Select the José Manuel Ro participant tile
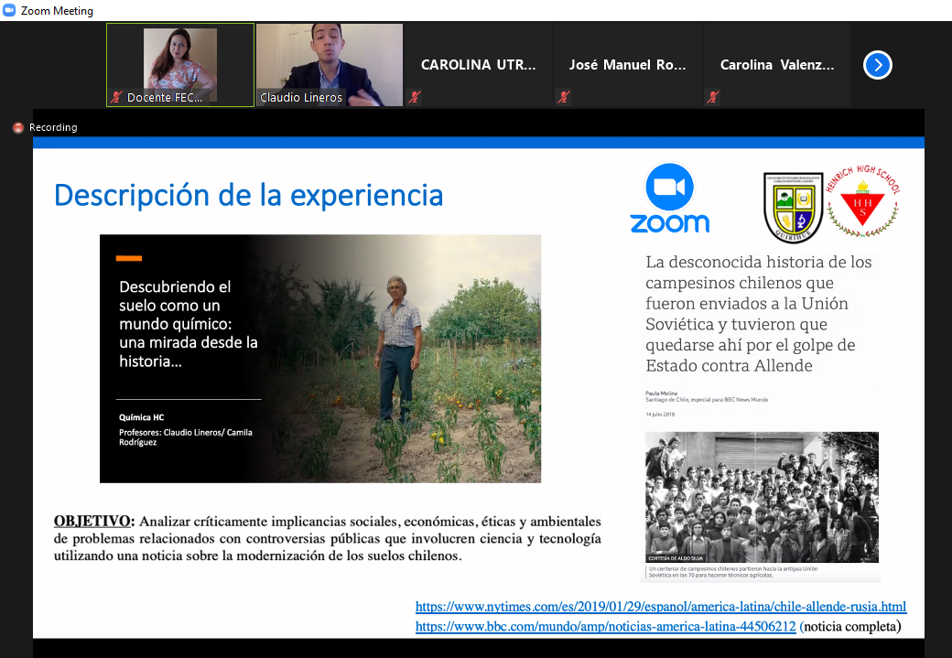This screenshot has height=658, width=952. 626,65
